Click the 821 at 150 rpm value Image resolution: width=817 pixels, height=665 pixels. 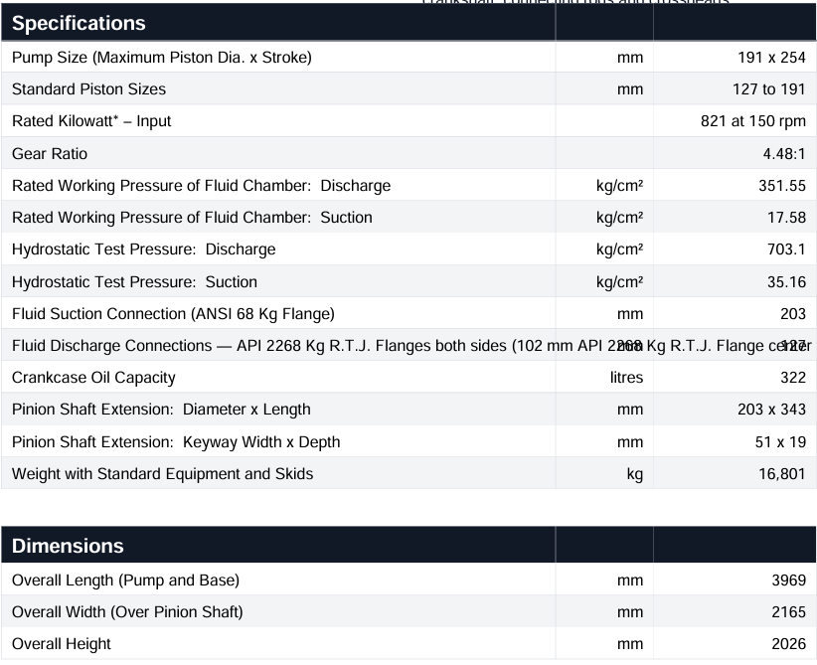click(x=752, y=121)
